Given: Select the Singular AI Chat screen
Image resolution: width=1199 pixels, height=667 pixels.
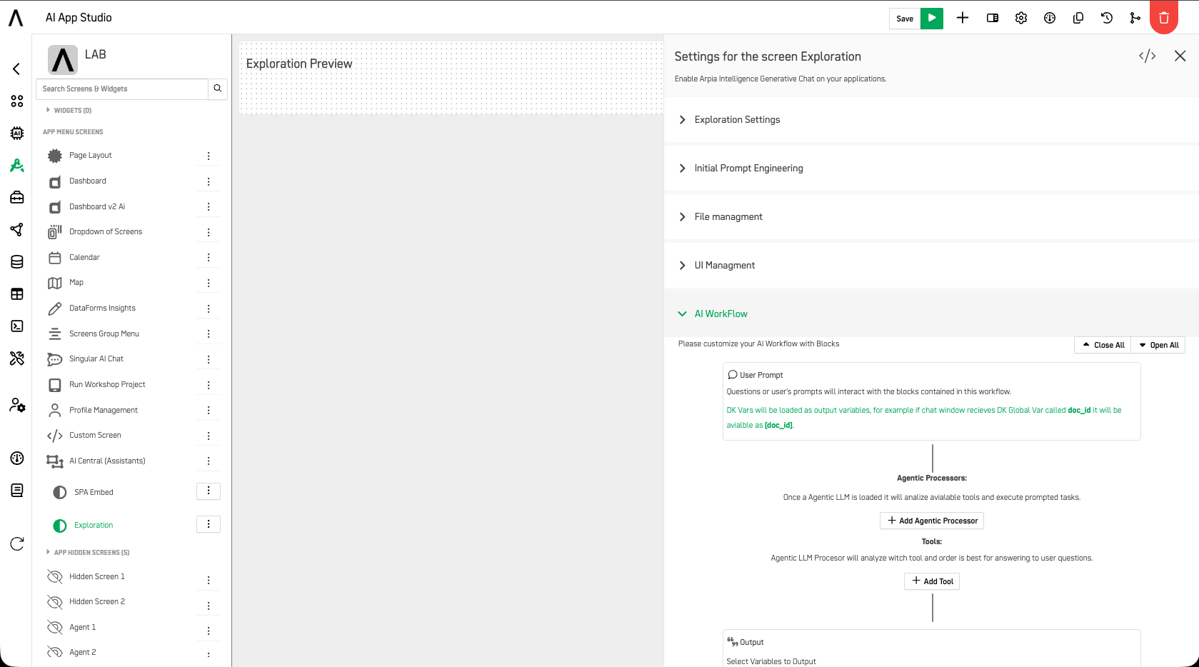Looking at the screenshot, I should [96, 359].
